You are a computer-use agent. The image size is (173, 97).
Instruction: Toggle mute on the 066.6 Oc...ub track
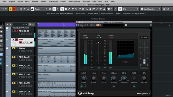click(x=14, y=92)
